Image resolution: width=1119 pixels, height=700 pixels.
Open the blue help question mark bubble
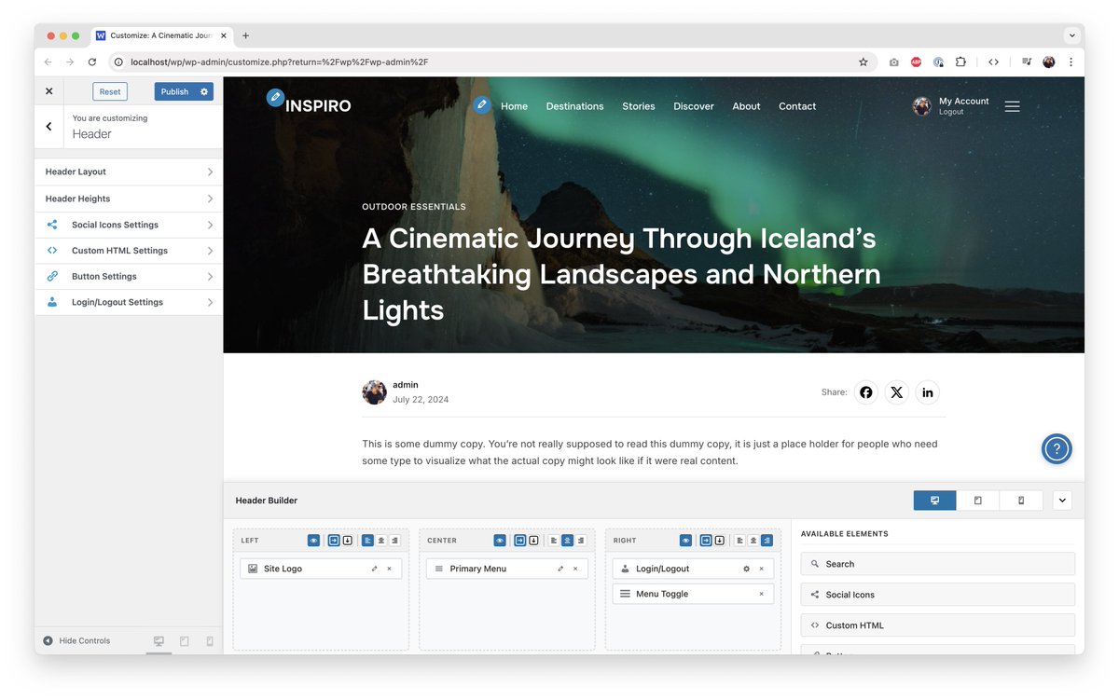[x=1057, y=449]
